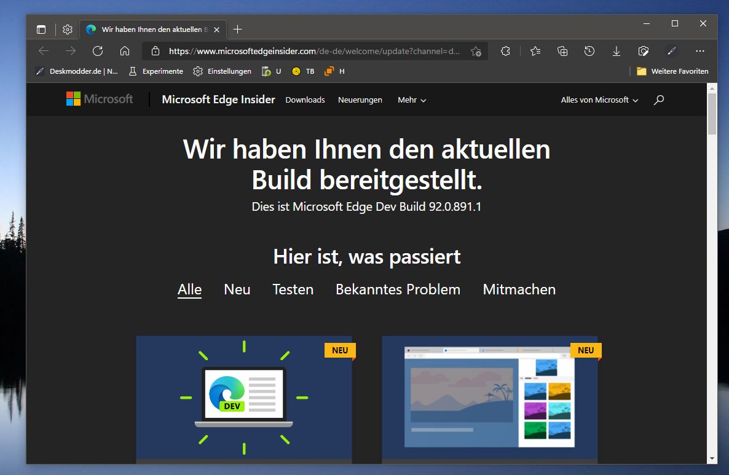
Task: Open the History clock icon
Action: [589, 51]
